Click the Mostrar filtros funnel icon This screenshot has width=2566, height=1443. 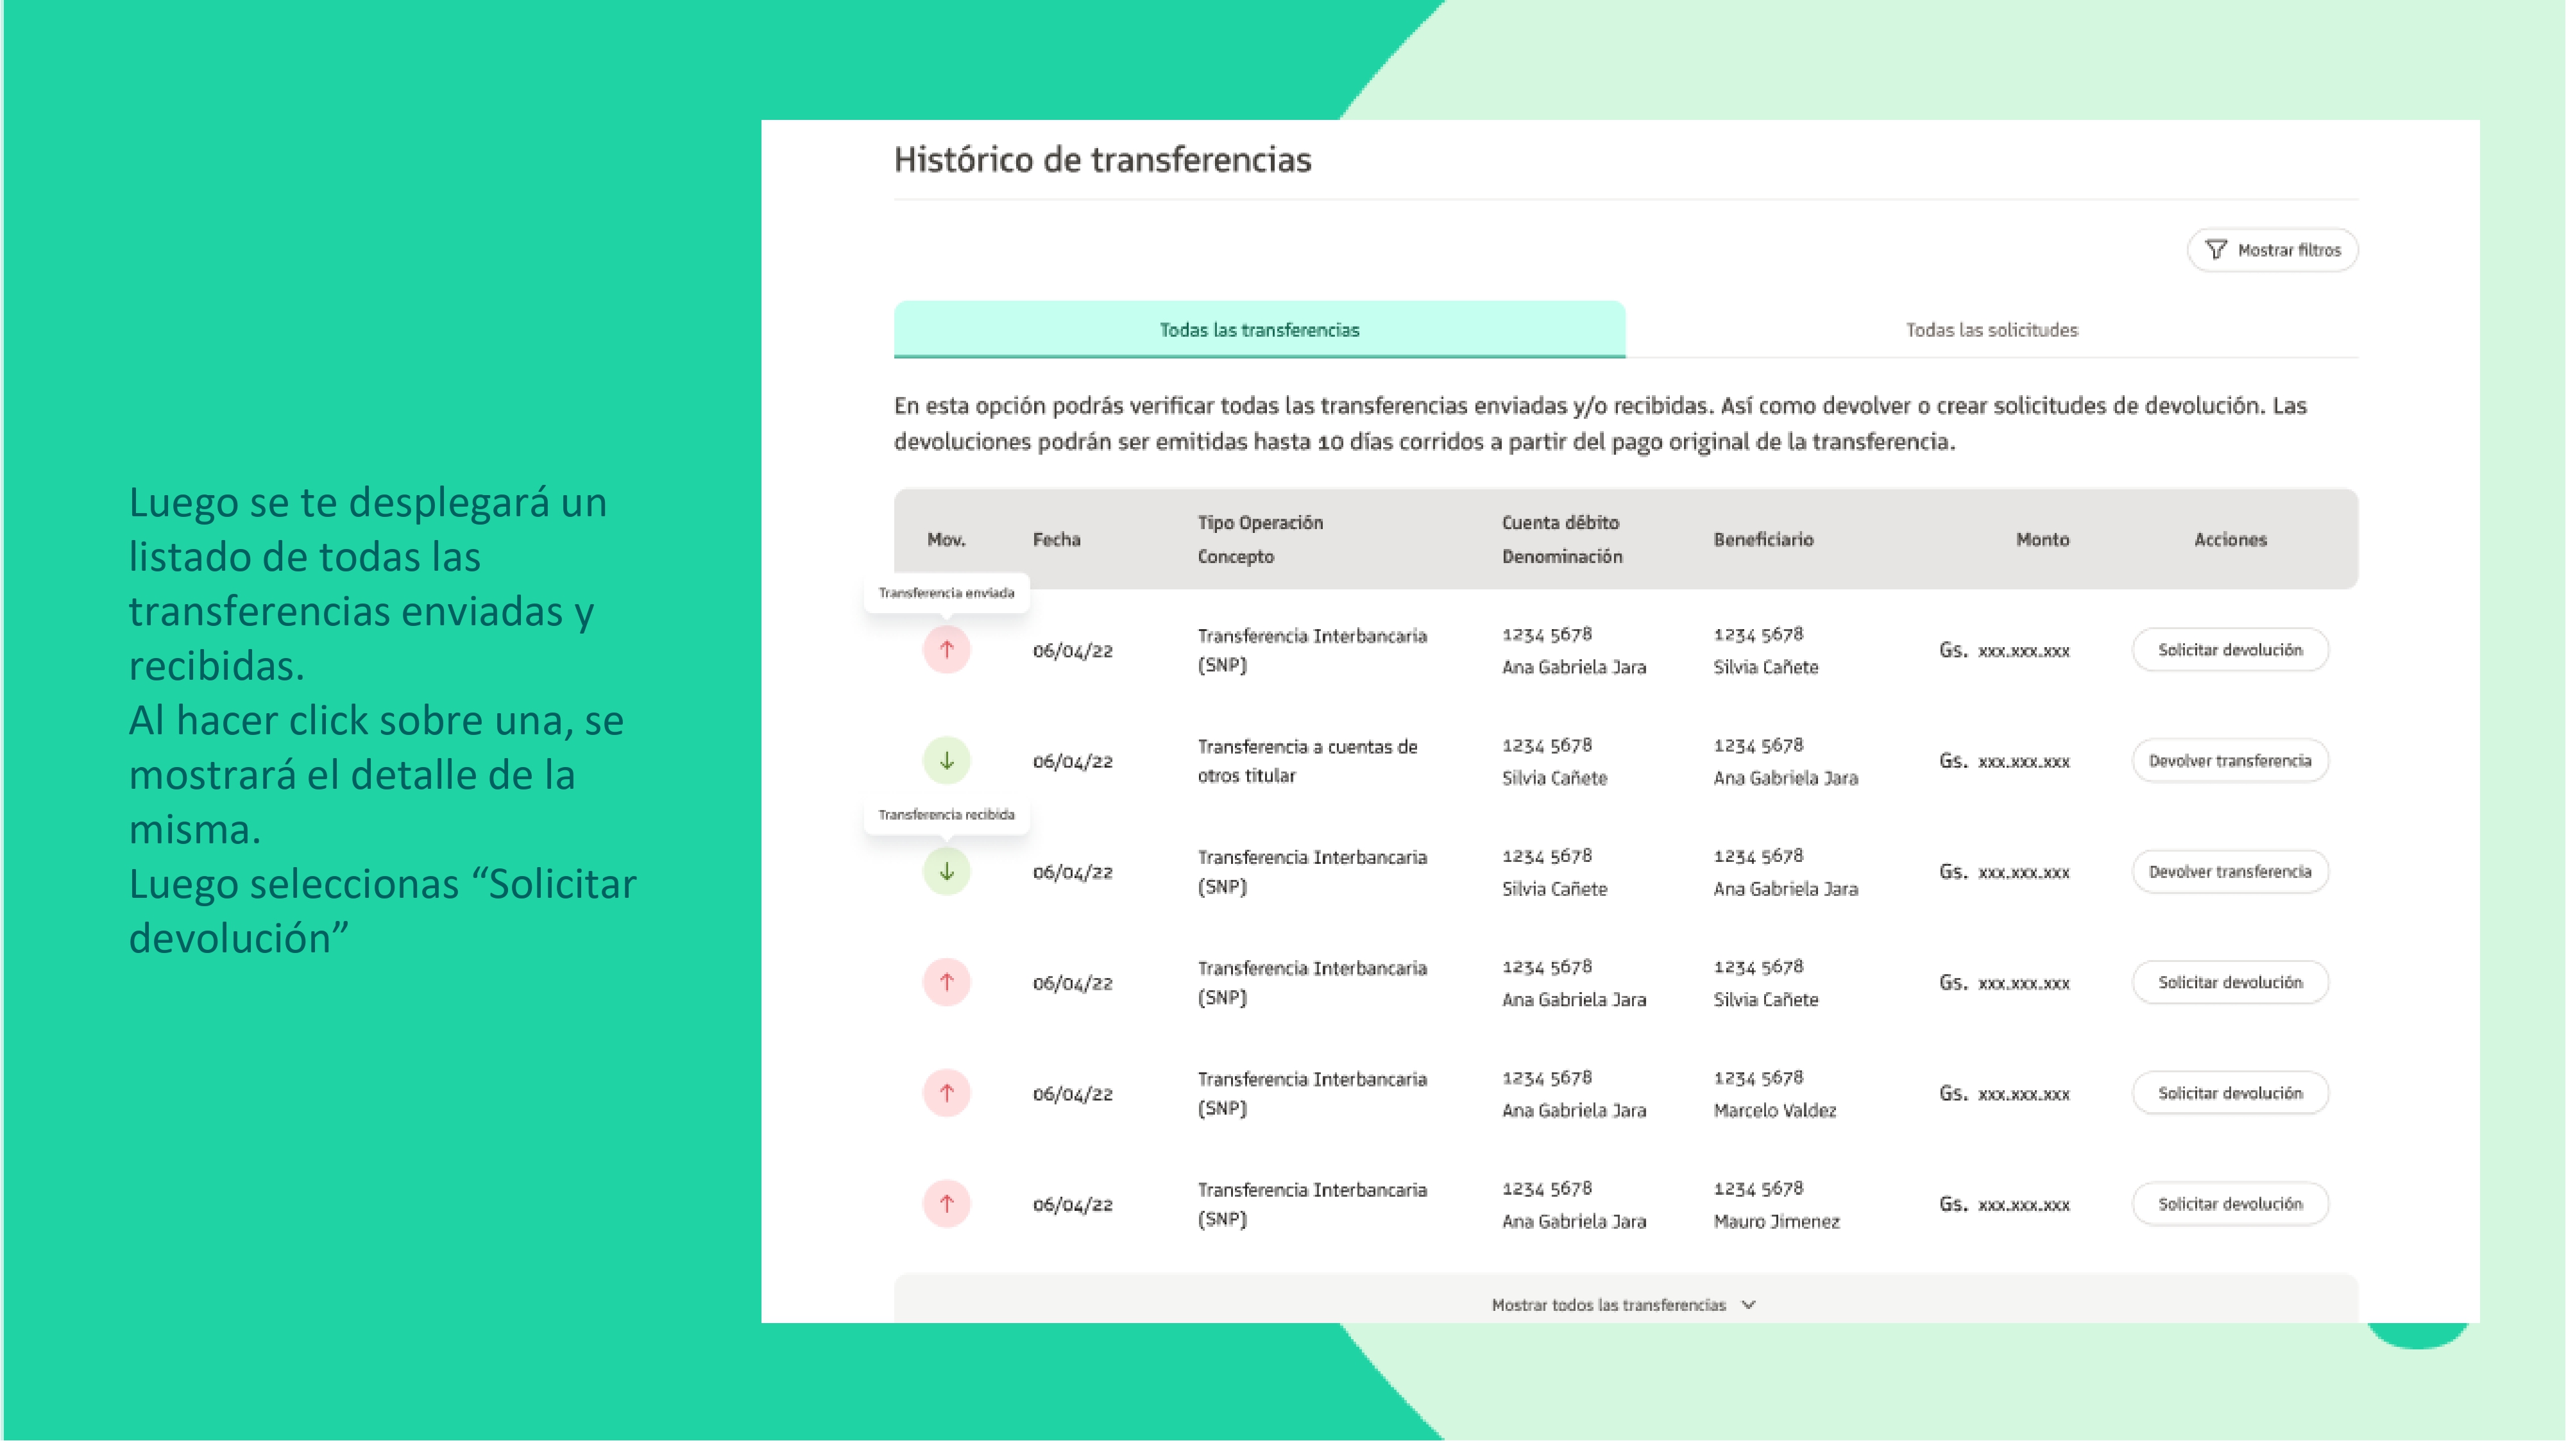[2215, 250]
